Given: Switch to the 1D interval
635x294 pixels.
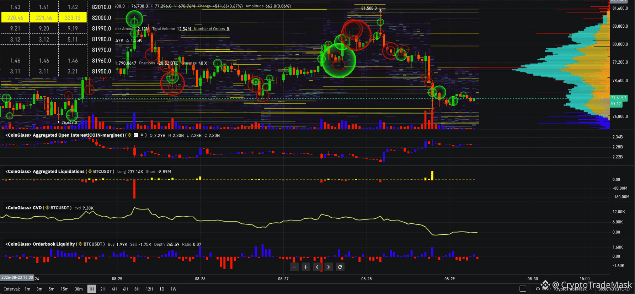Looking at the screenshot, I should coord(162,289).
